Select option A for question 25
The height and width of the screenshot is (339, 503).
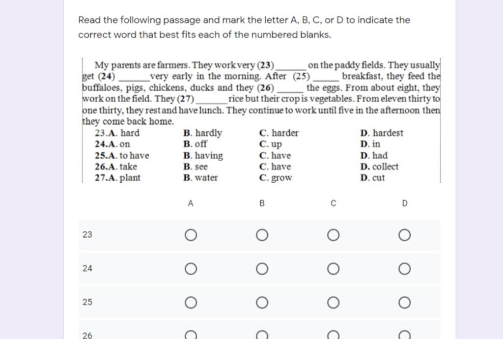191,303
